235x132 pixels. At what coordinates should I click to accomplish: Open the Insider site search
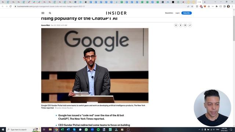pos(50,13)
